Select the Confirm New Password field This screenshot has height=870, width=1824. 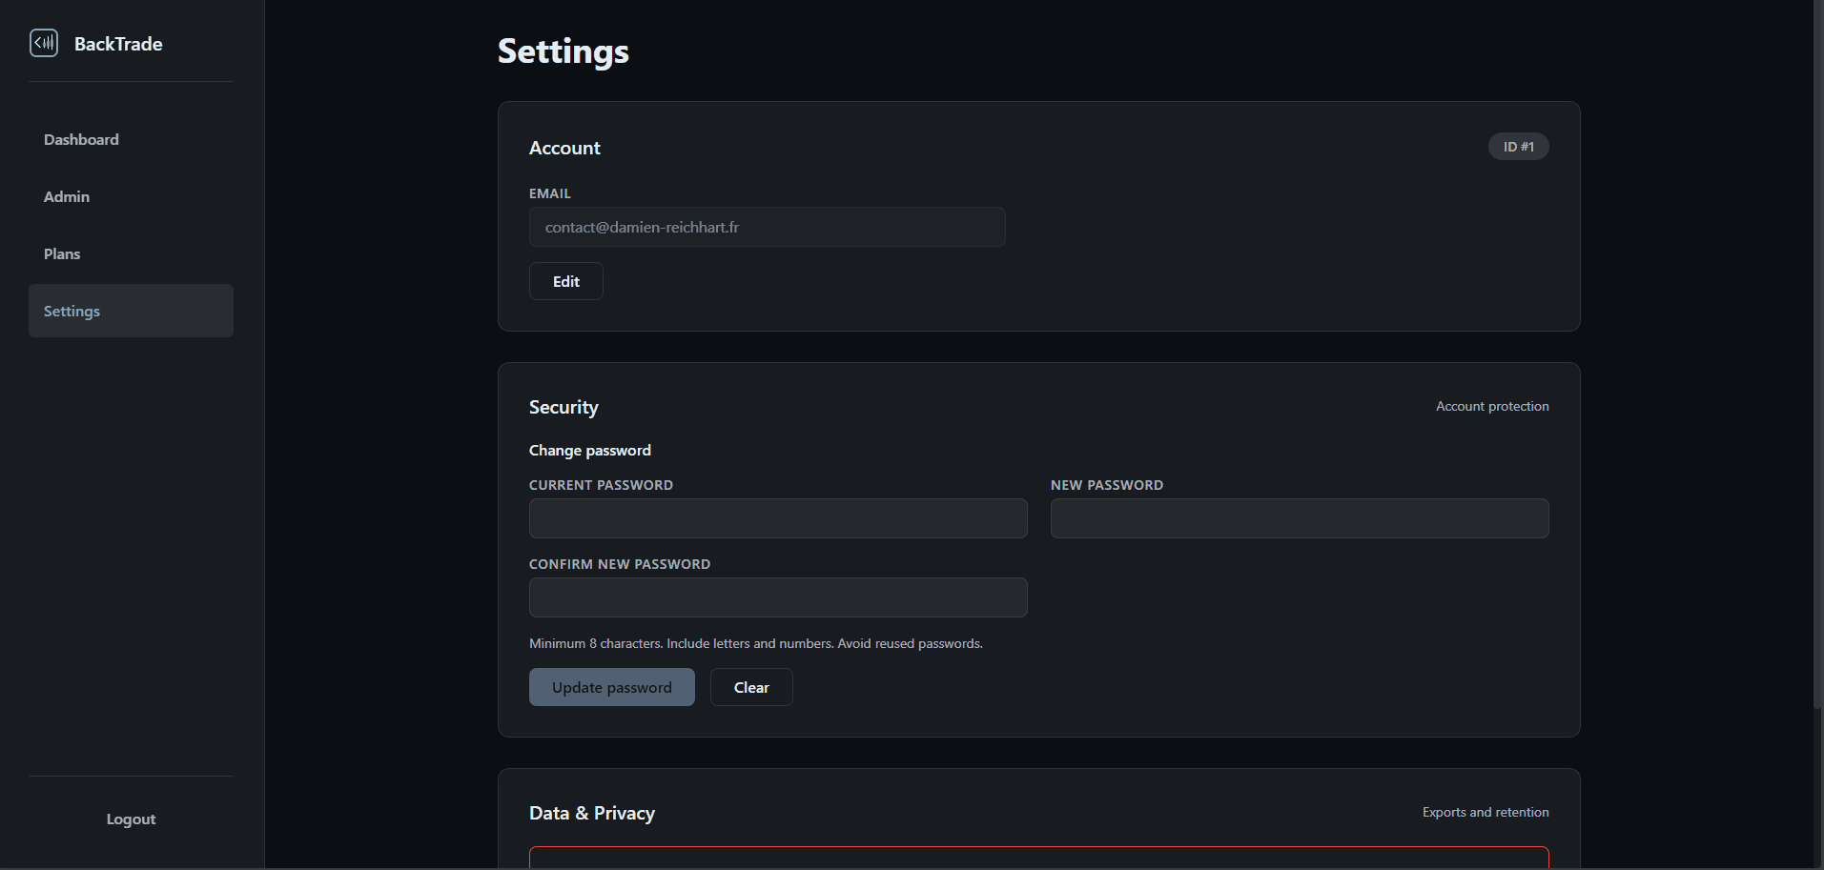pyautogui.click(x=778, y=597)
